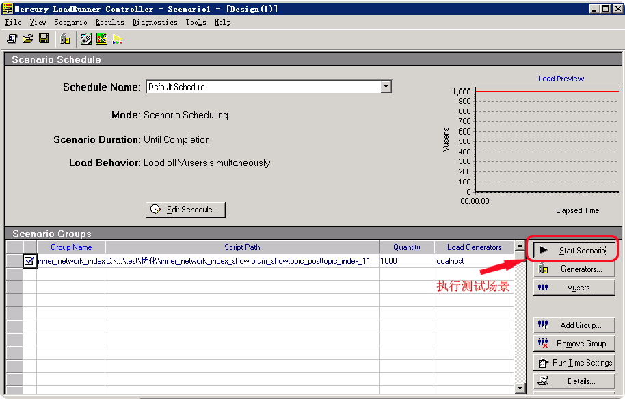
Task: Click the quantity cell showing 1000
Action: tap(407, 261)
